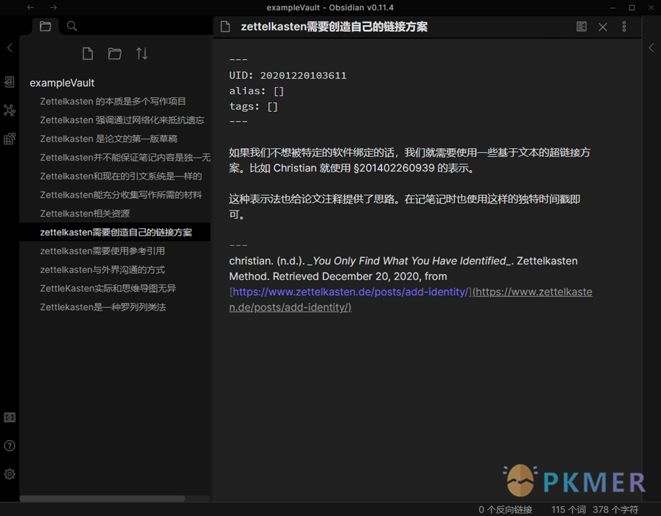661x516 pixels.
Task: Open note "Zettlekasten是一种罗列列类法"
Action: (x=103, y=307)
